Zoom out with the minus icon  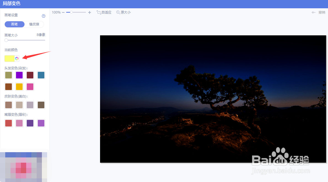coord(63,12)
